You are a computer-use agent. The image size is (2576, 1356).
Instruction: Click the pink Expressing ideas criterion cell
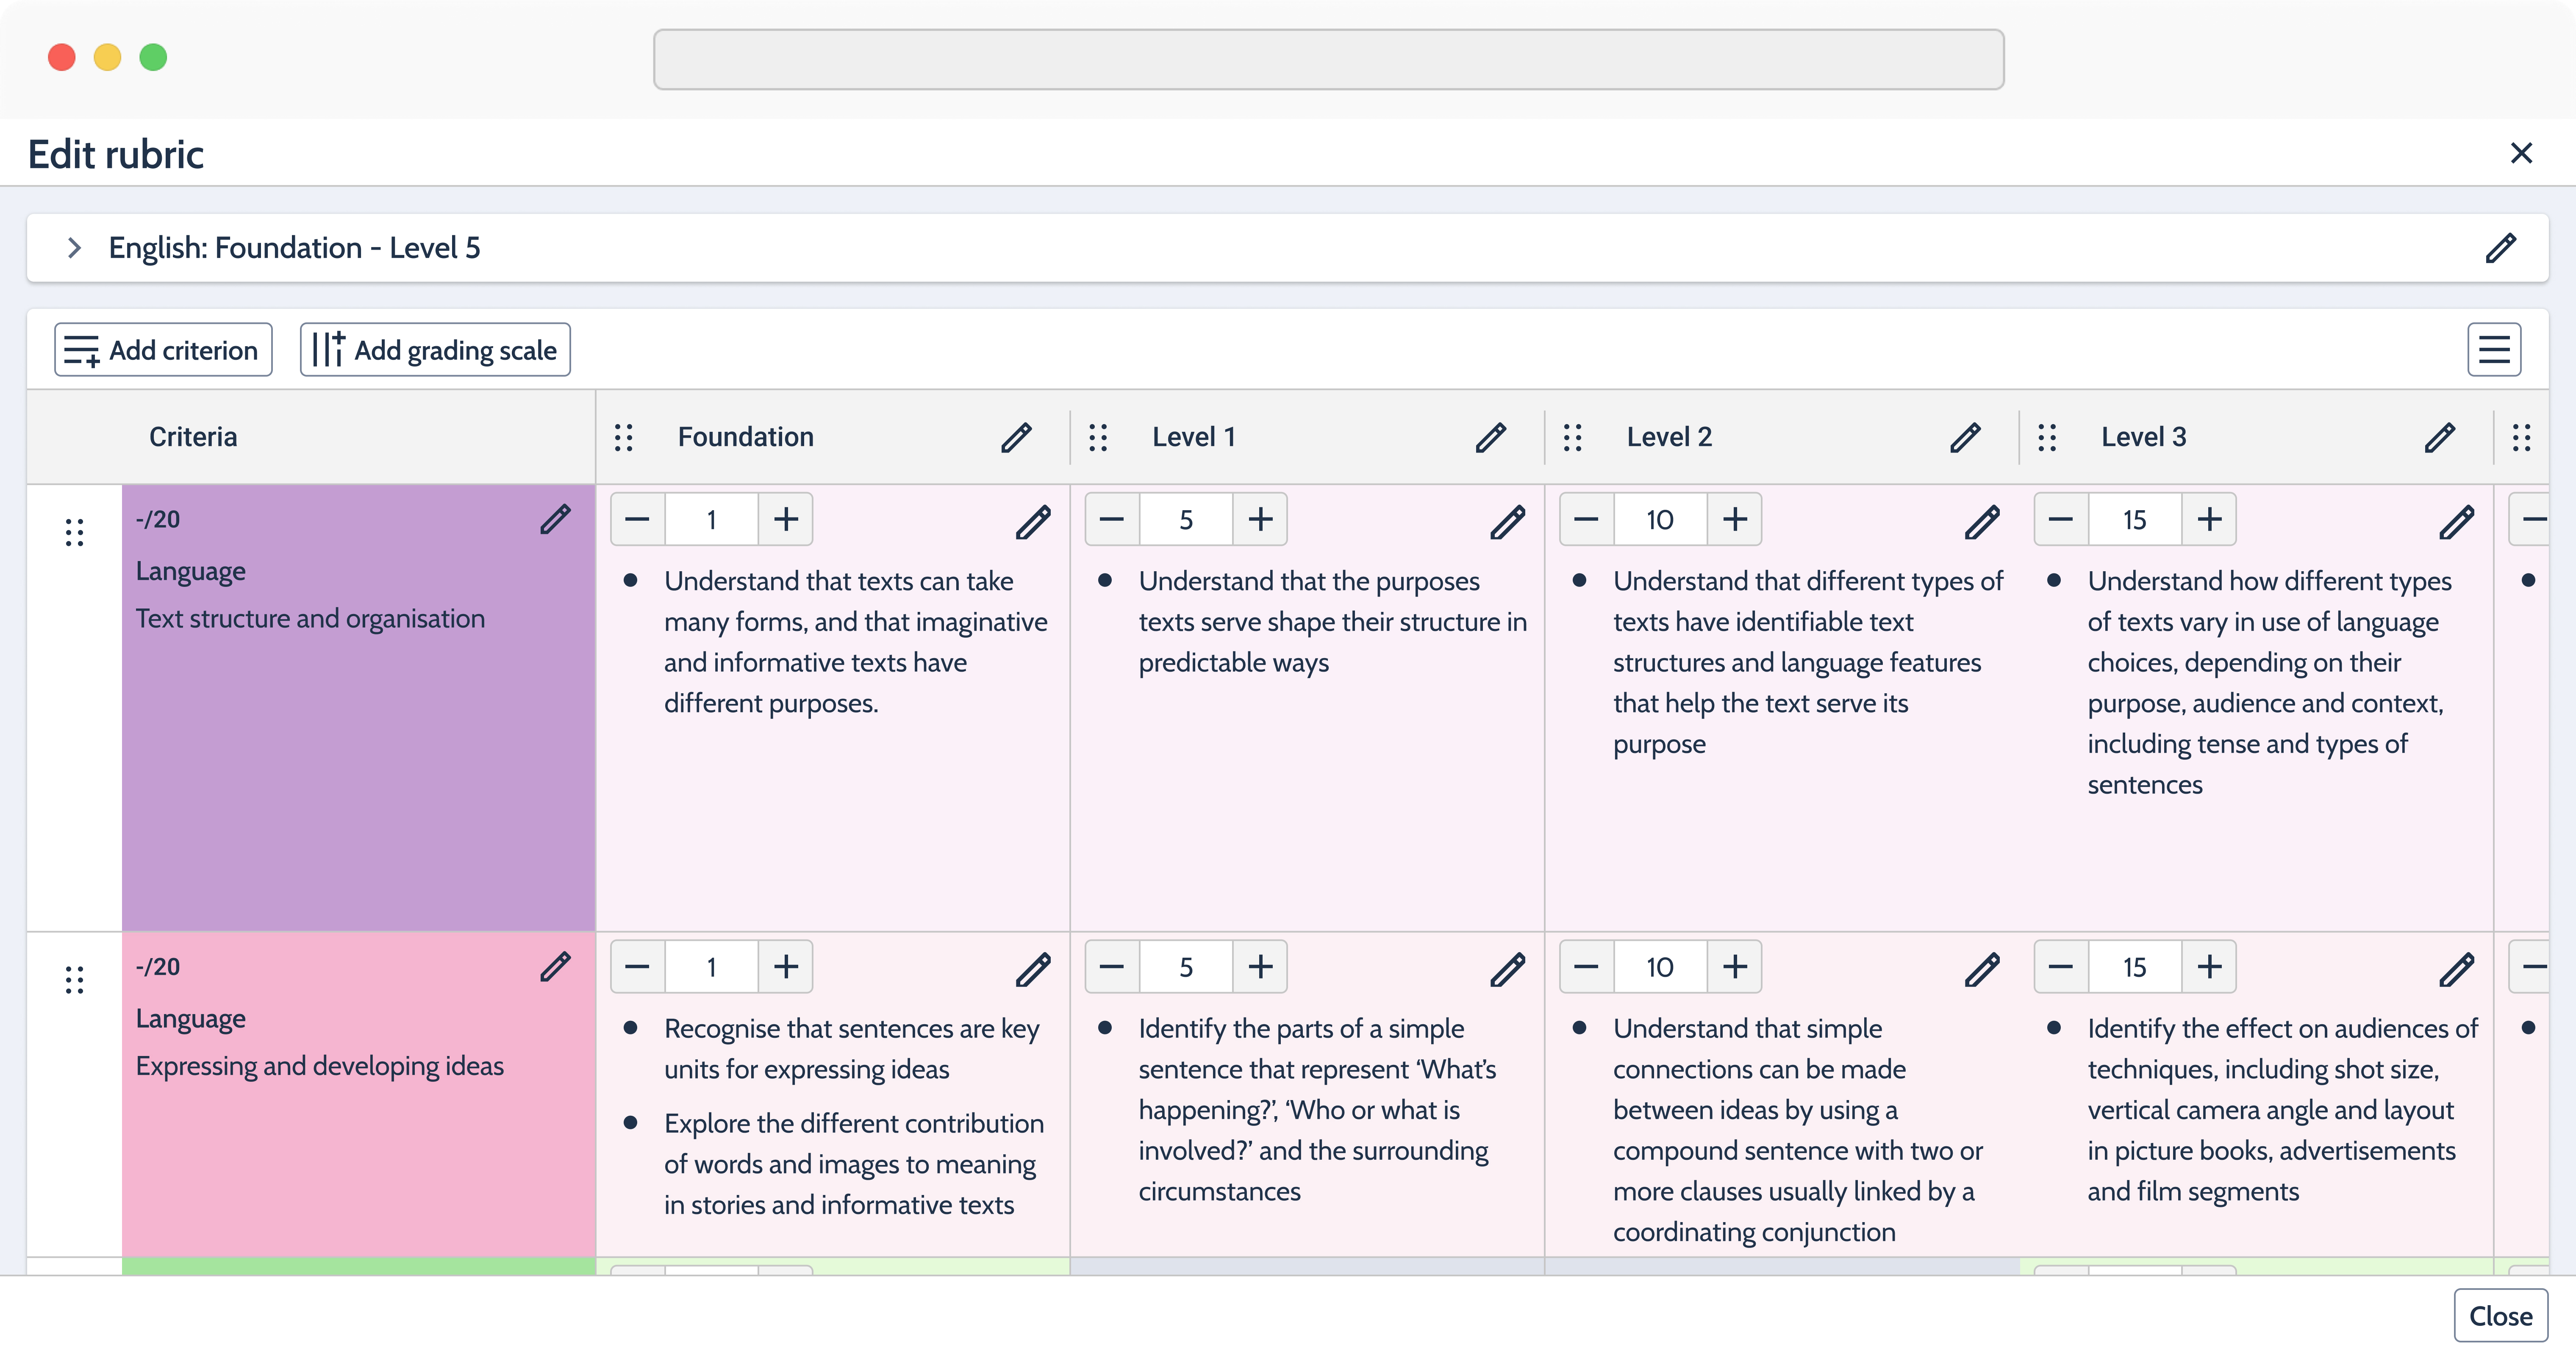pyautogui.click(x=358, y=1095)
